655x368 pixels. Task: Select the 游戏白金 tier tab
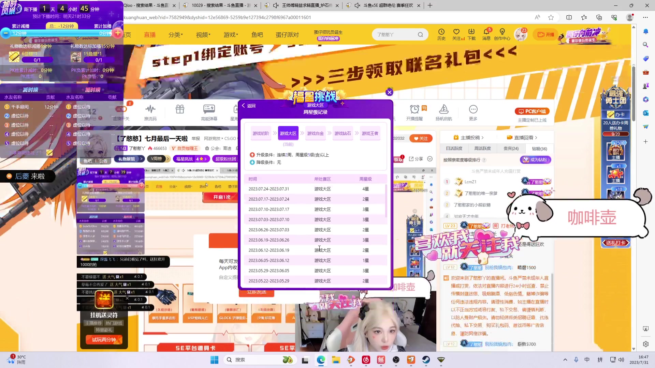click(x=315, y=133)
